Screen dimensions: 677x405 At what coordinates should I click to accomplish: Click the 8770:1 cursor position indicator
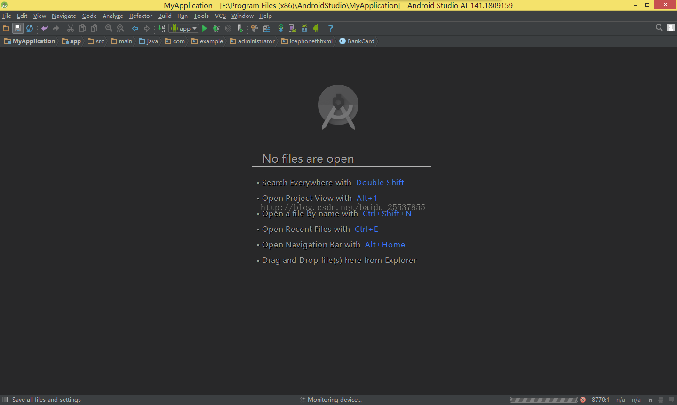tap(600, 400)
